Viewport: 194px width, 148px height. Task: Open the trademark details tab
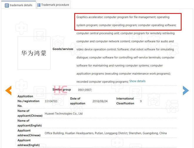19,5
